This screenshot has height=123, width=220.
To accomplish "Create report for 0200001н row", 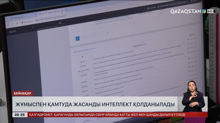I will coord(193,67).
